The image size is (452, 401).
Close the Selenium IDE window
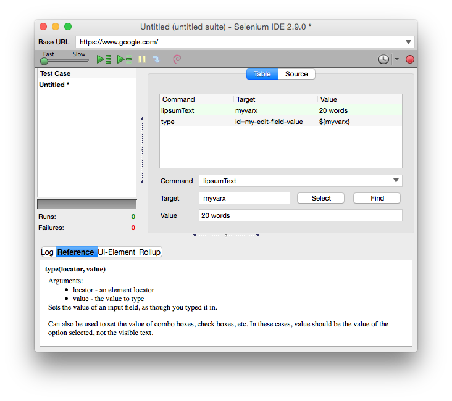tap(43, 27)
